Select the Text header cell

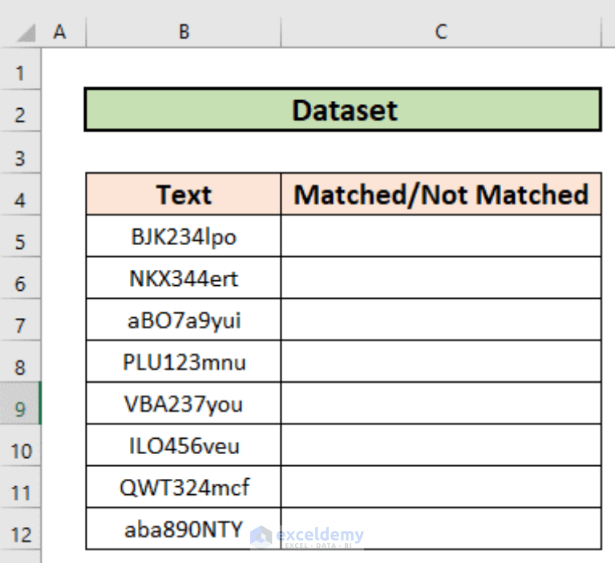pyautogui.click(x=184, y=194)
